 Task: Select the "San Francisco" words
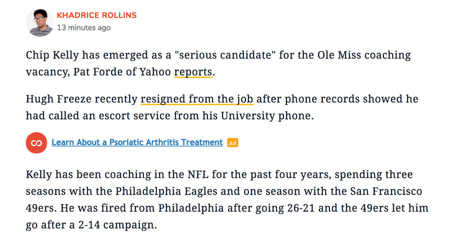click(x=386, y=191)
